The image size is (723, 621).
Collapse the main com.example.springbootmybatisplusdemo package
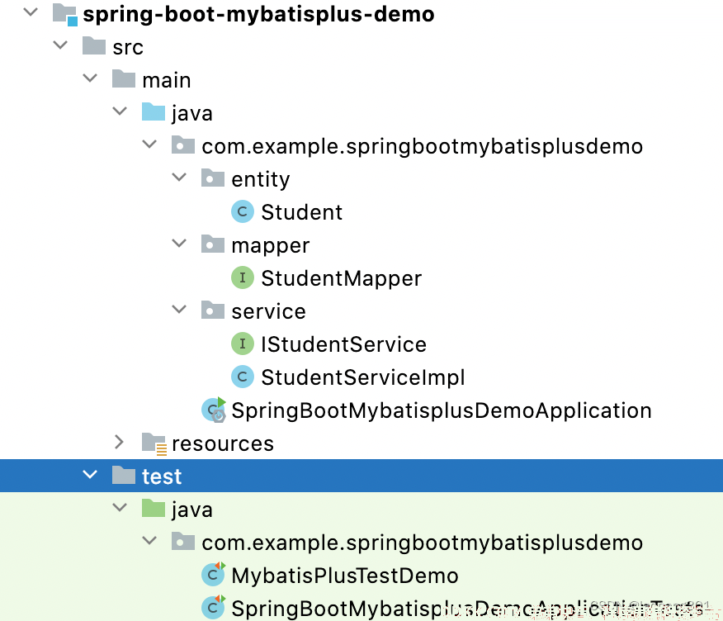point(149,144)
